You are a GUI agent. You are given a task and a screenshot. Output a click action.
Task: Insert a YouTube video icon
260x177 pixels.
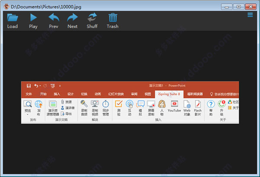pyautogui.click(x=175, y=103)
